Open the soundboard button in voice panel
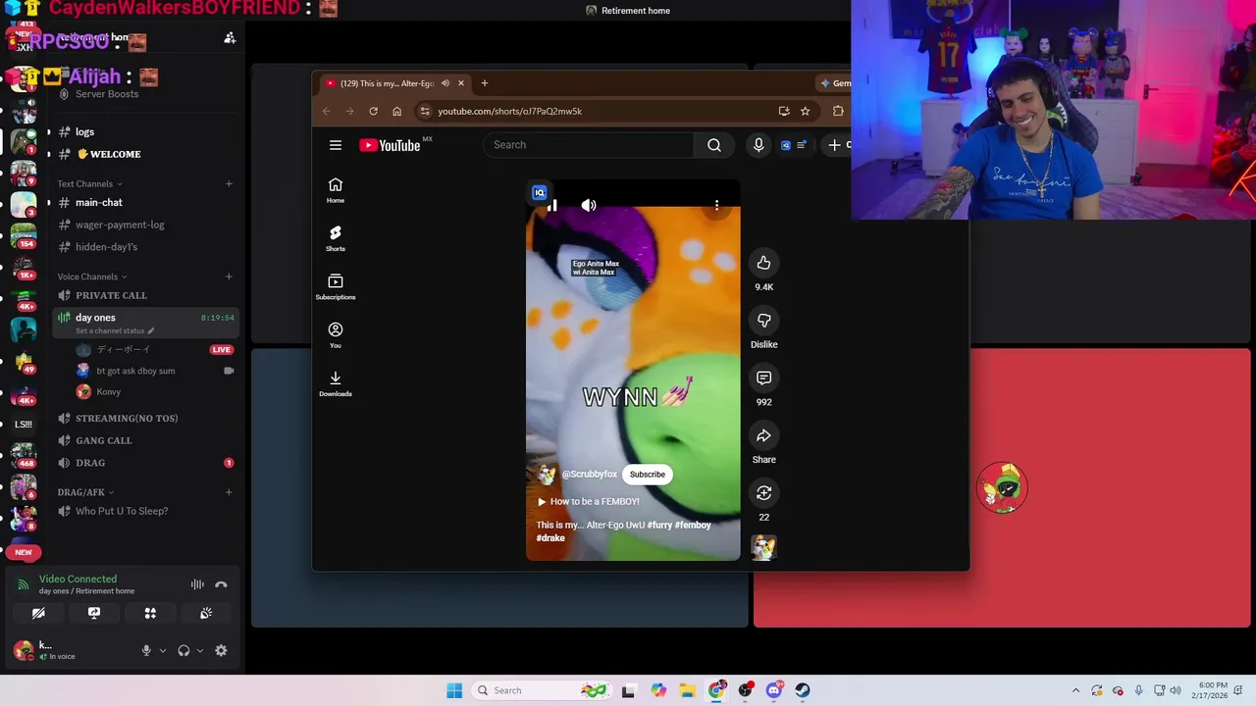 [x=206, y=613]
